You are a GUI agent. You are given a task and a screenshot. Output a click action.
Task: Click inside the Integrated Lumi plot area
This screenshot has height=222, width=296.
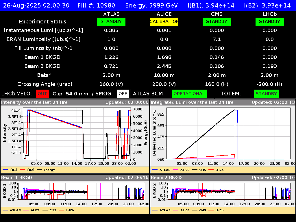point(228,134)
